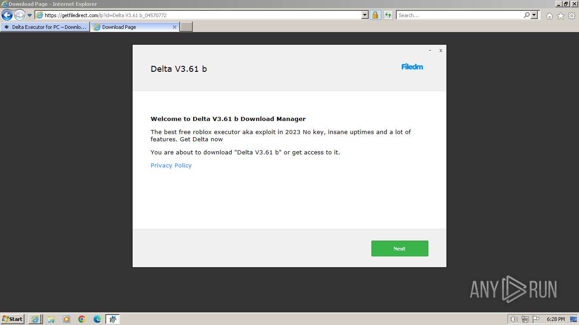Click the Filedm logo
The height and width of the screenshot is (325, 579).
pyautogui.click(x=412, y=67)
